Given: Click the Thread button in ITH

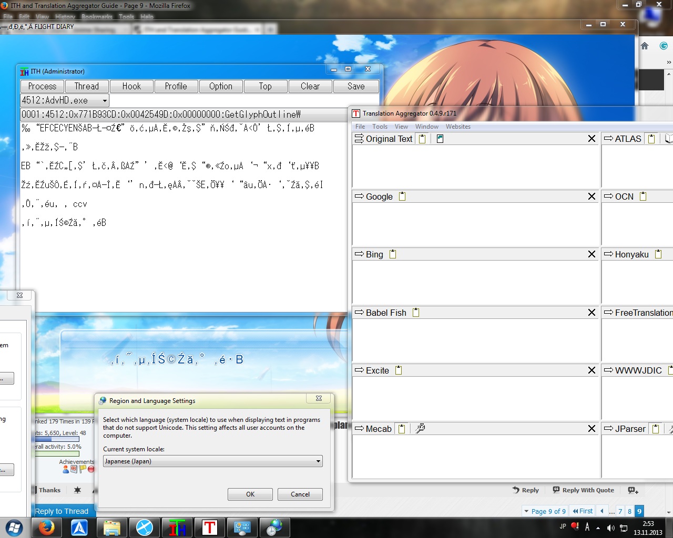Looking at the screenshot, I should pyautogui.click(x=87, y=86).
